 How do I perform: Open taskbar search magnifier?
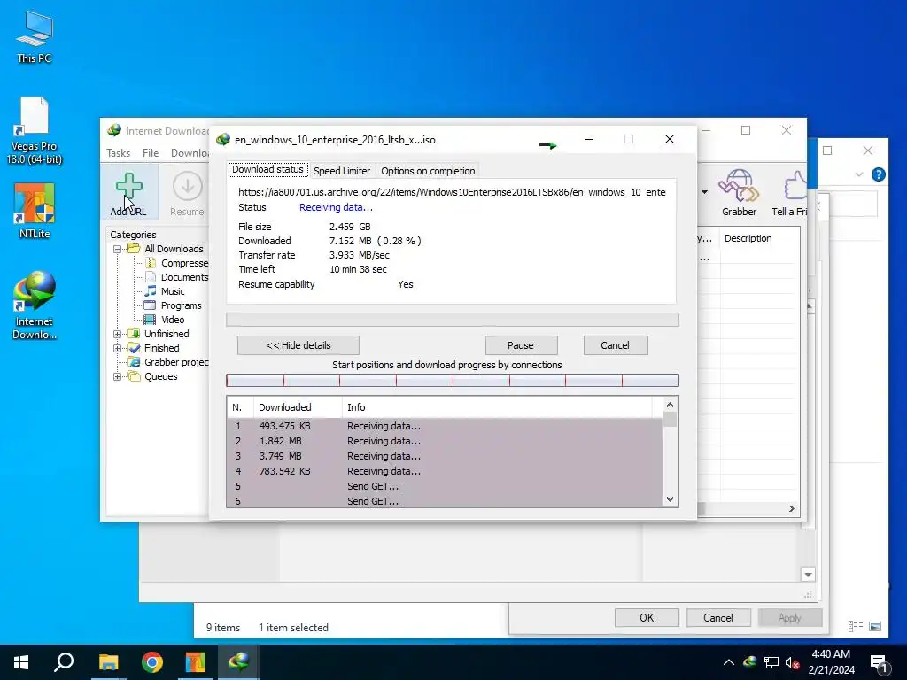click(x=64, y=662)
